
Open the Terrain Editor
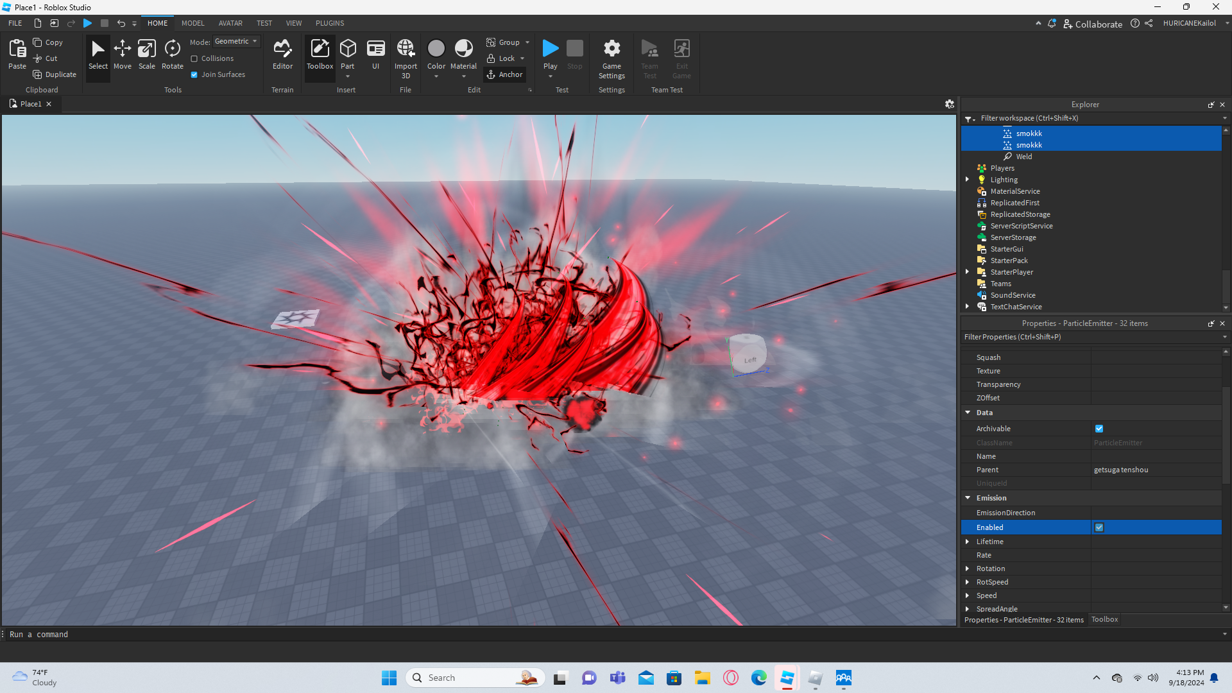[282, 54]
